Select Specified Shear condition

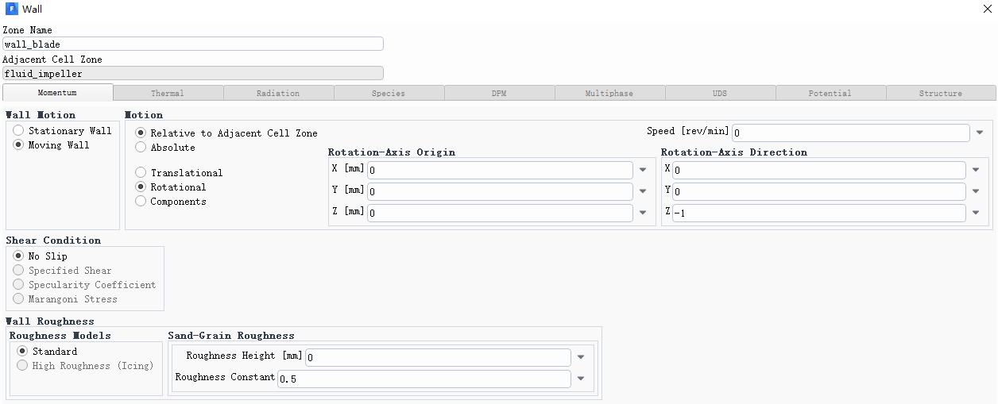click(x=18, y=271)
